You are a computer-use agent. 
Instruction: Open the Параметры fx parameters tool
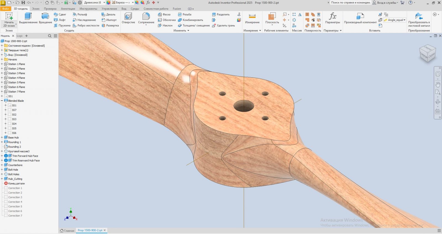(333, 18)
